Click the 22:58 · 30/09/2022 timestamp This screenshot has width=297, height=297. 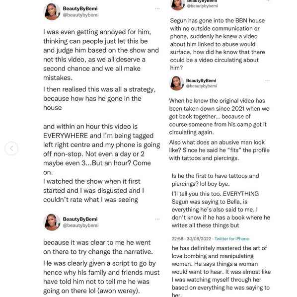click(x=192, y=239)
